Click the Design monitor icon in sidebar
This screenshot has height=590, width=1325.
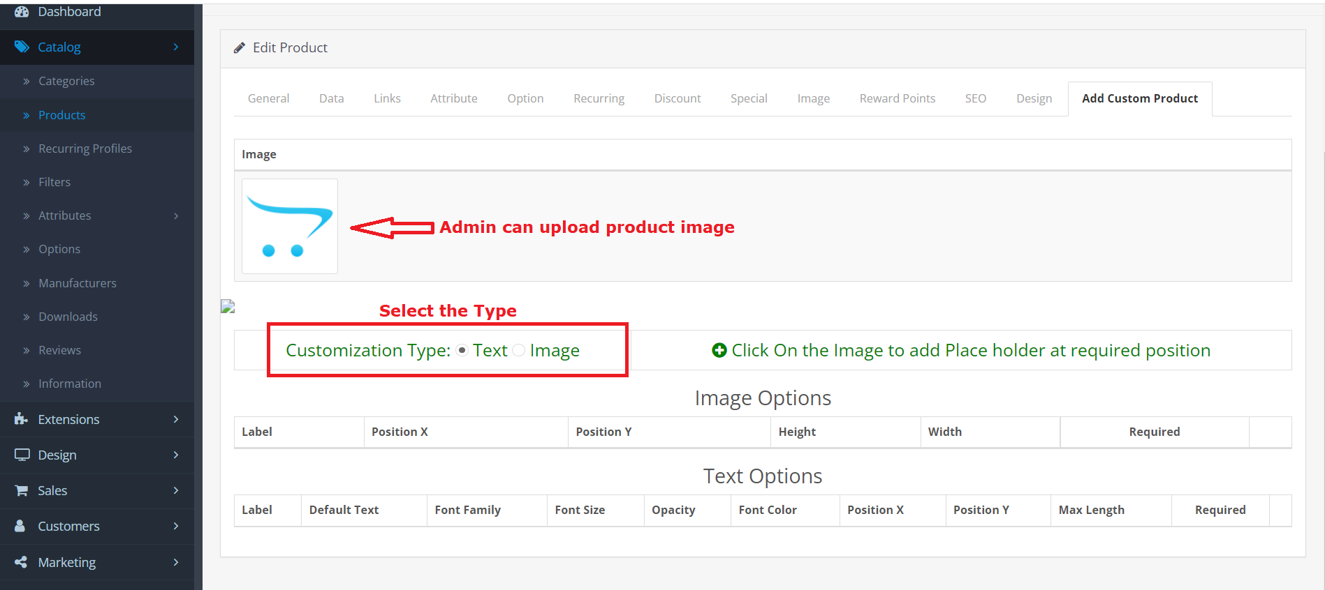click(x=22, y=455)
